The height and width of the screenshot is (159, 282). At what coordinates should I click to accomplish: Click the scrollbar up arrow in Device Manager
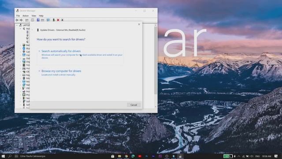tap(156, 25)
